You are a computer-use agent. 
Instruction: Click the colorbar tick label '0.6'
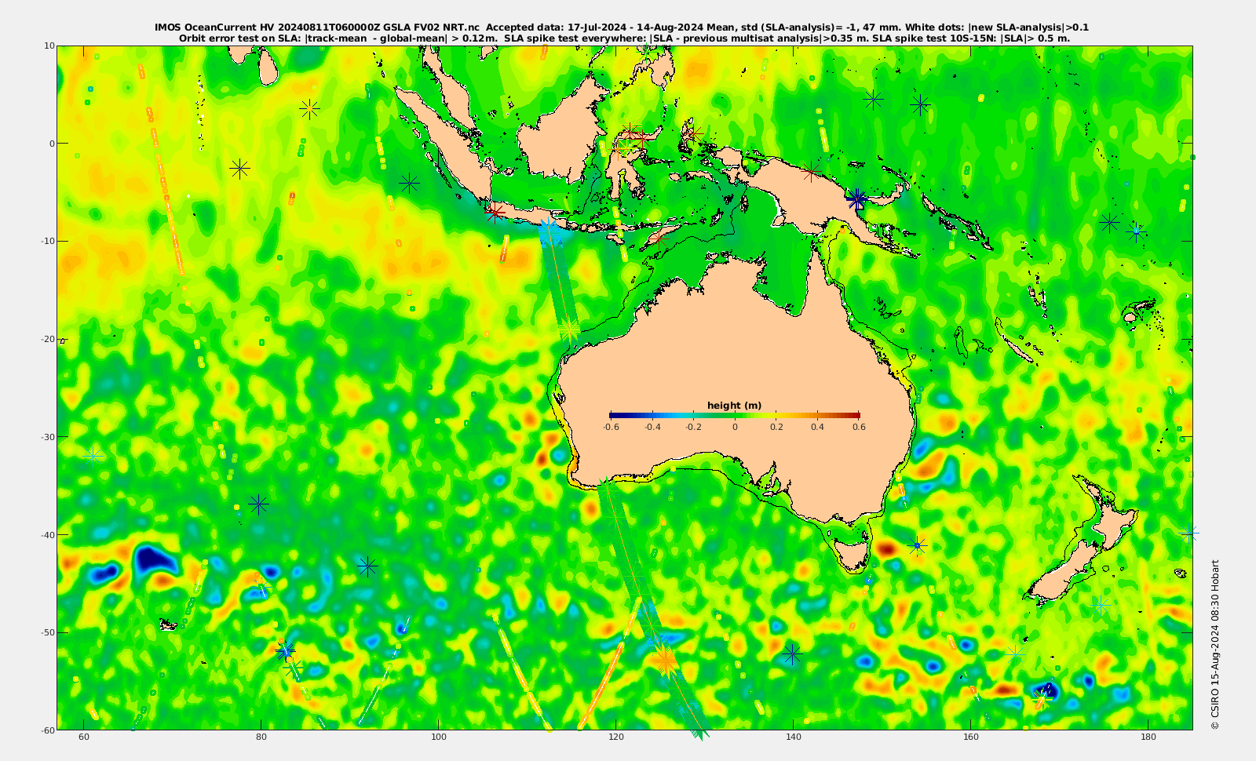(859, 427)
